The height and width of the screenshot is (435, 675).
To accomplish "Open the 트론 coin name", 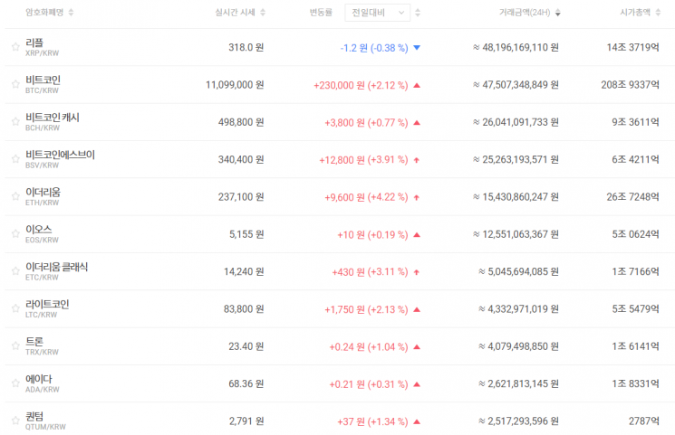I will click(x=34, y=342).
